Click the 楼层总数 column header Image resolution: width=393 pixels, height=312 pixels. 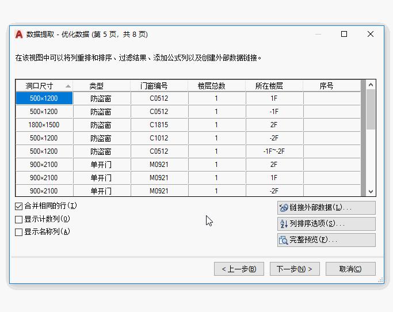click(x=217, y=86)
